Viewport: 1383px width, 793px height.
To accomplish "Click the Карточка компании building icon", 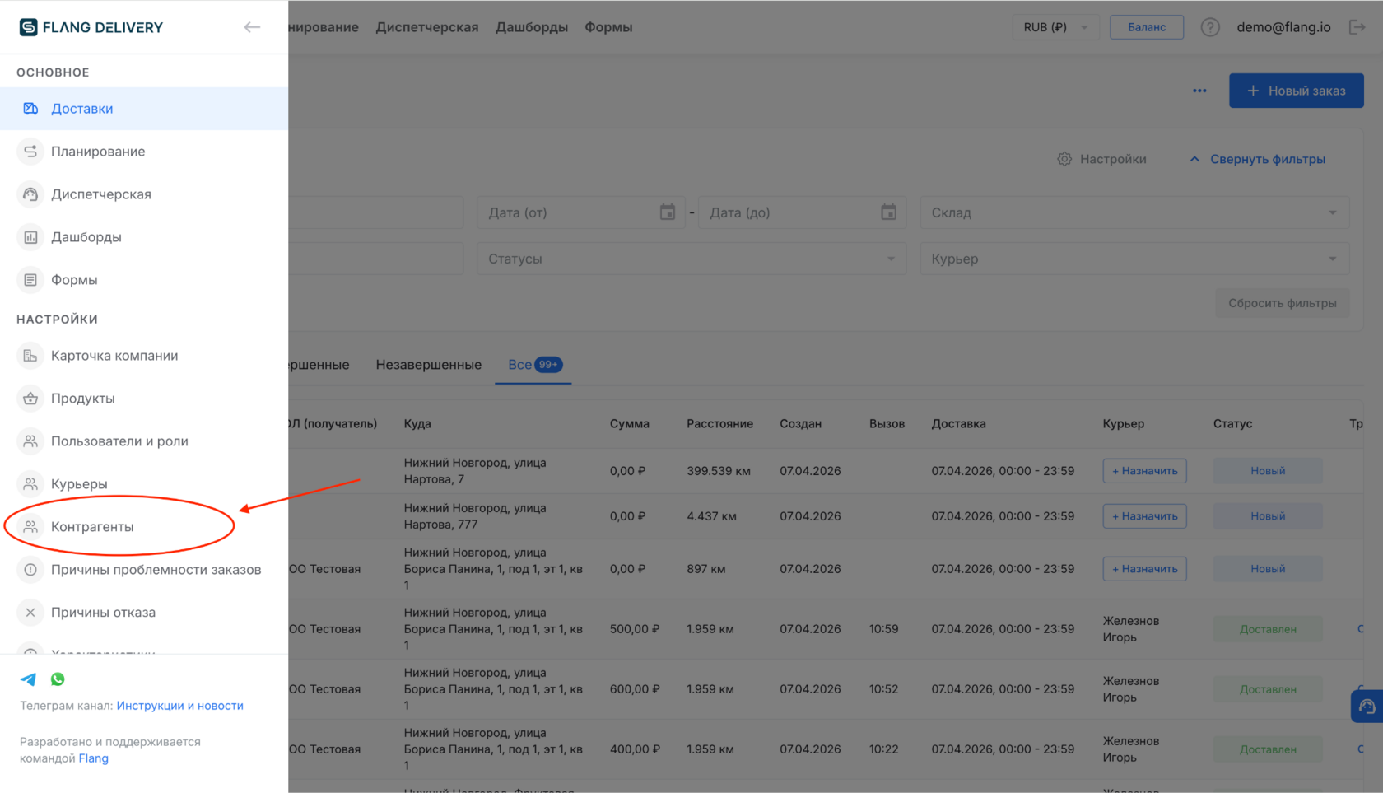I will [30, 356].
